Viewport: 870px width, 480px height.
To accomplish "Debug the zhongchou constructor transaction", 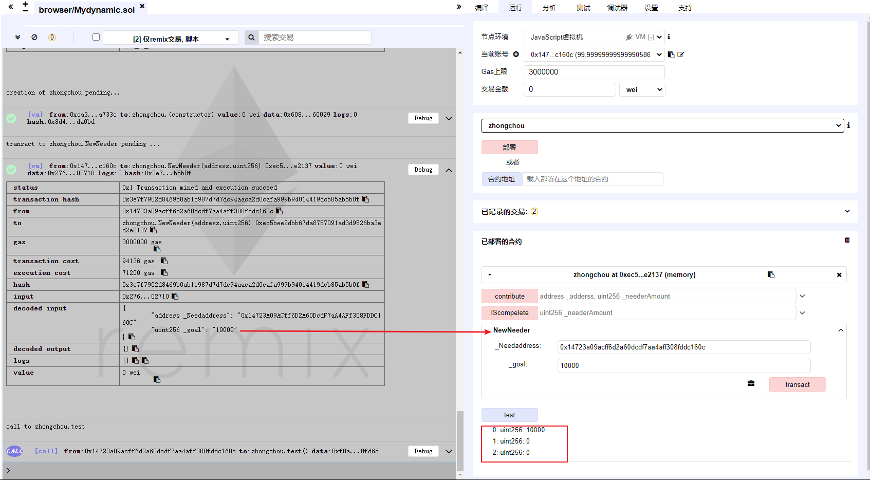I will click(x=423, y=118).
